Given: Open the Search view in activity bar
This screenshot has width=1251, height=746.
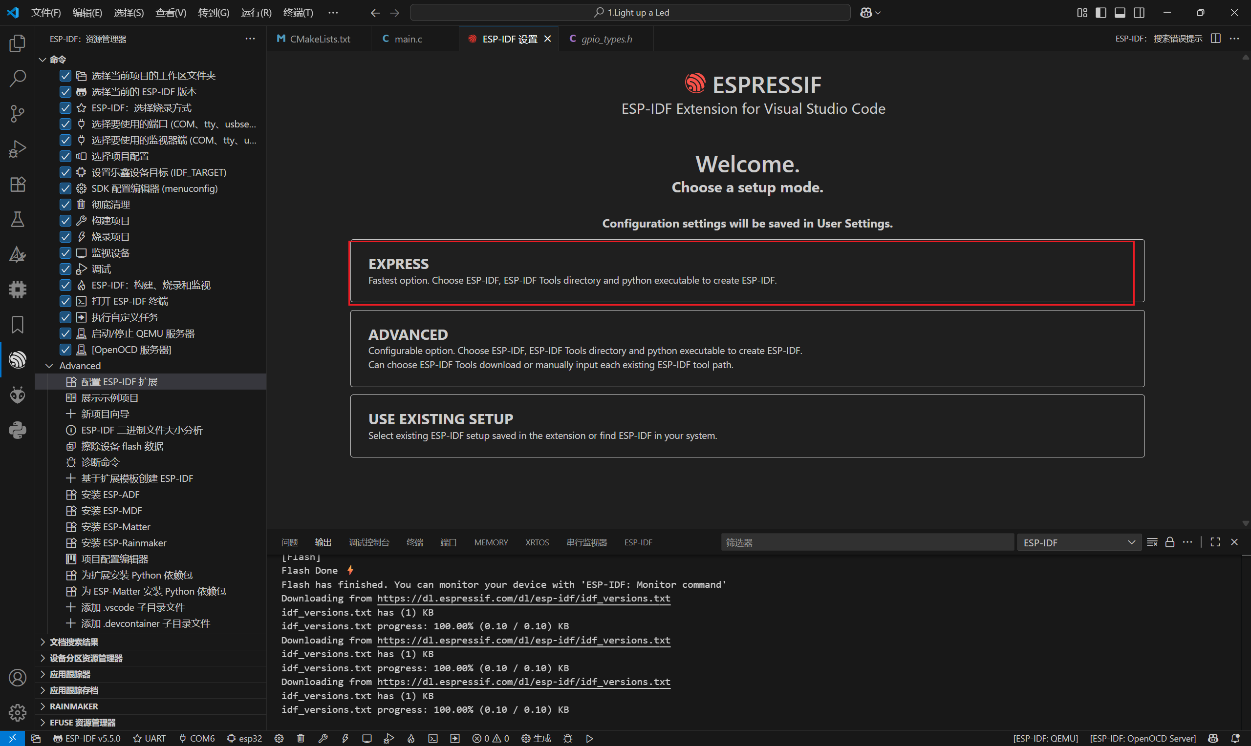Looking at the screenshot, I should click(18, 79).
